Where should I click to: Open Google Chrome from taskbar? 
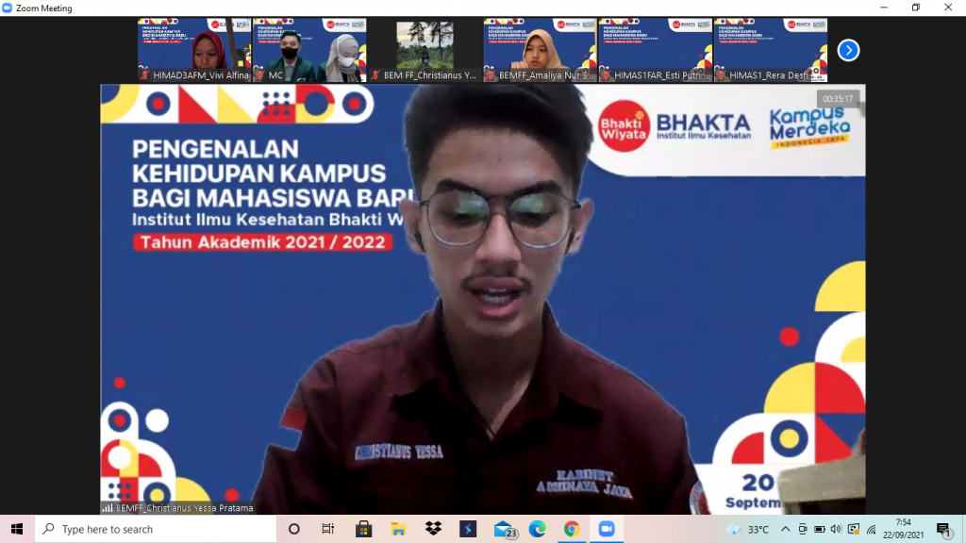click(x=572, y=529)
